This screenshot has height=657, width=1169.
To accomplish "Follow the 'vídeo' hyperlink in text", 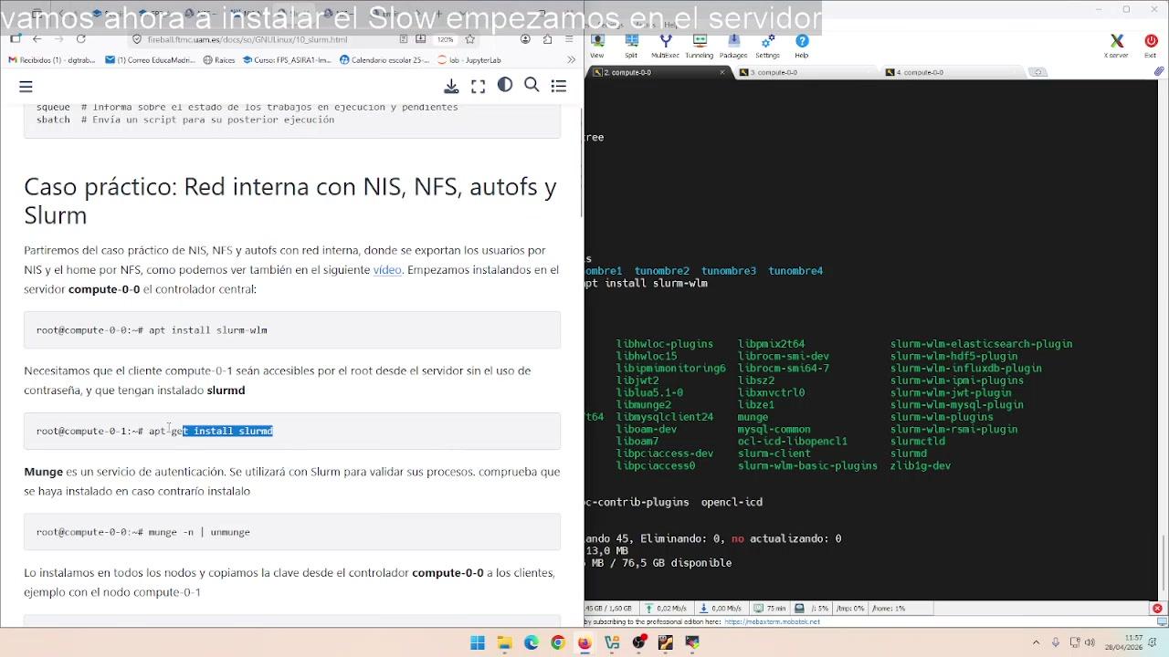I will point(387,270).
